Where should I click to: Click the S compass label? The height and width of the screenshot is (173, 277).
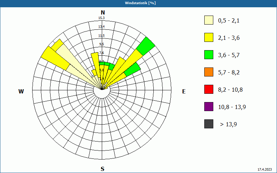(x=102, y=169)
